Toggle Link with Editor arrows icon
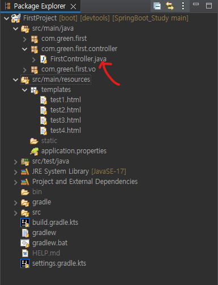 tap(170, 6)
